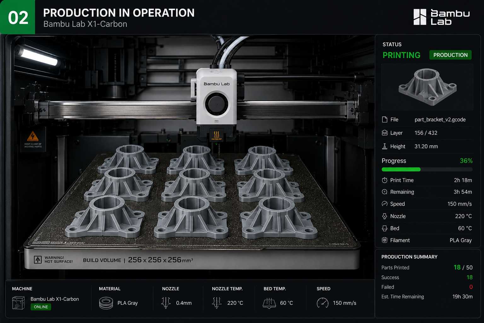484x323 pixels.
Task: Click the PRINTING status text
Action: coord(401,55)
